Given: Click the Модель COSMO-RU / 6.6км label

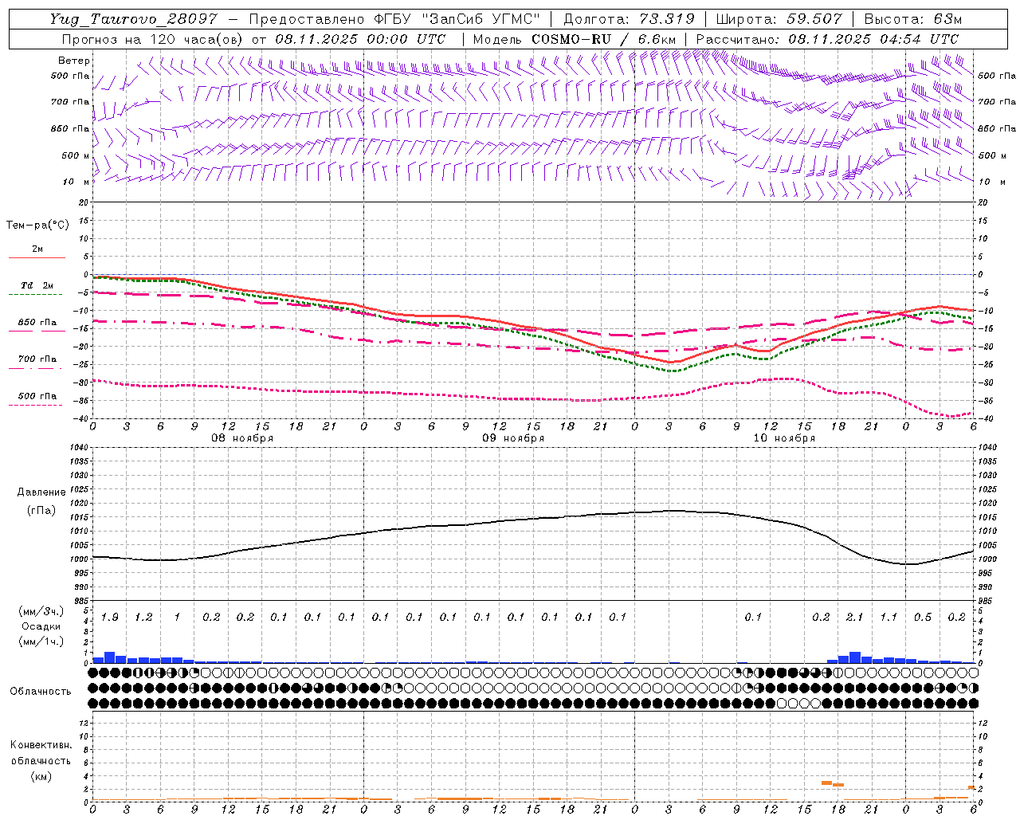Looking at the screenshot, I should (575, 39).
